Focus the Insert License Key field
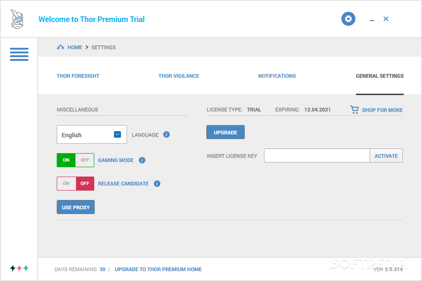This screenshot has width=422, height=281. click(317, 155)
